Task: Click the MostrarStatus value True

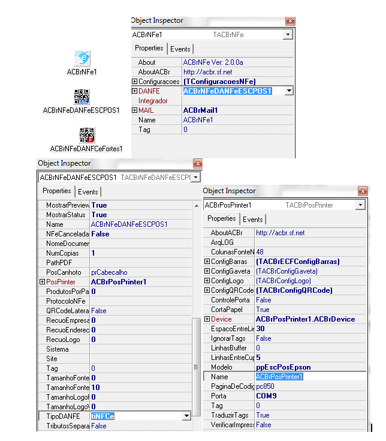Action: [99, 215]
